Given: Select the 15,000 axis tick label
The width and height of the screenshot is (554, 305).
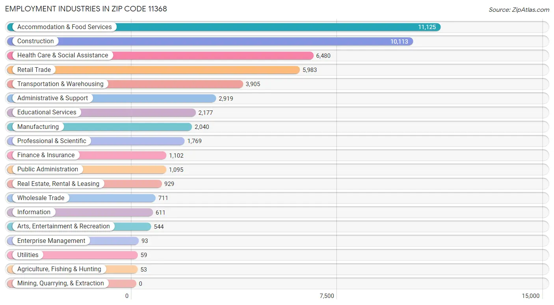Looking at the screenshot, I should click(x=531, y=296).
